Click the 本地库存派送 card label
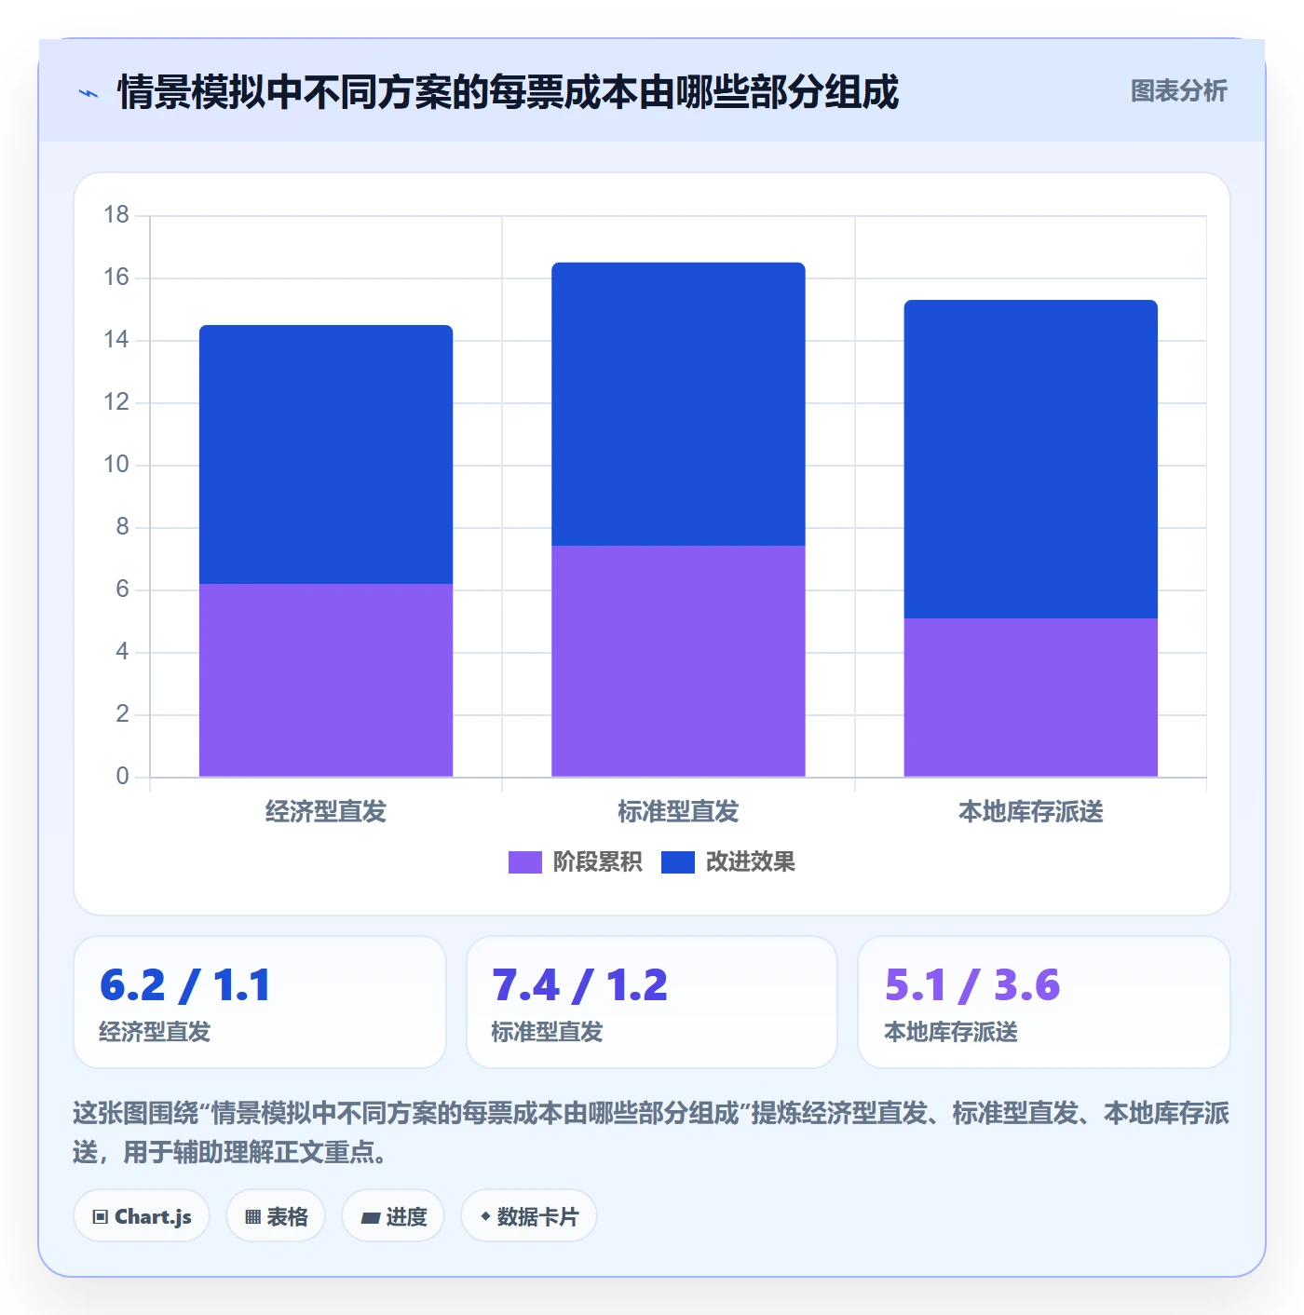The width and height of the screenshot is (1304, 1315). (951, 1032)
